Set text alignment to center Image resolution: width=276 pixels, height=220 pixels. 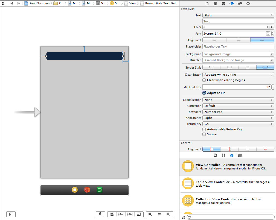238,40
